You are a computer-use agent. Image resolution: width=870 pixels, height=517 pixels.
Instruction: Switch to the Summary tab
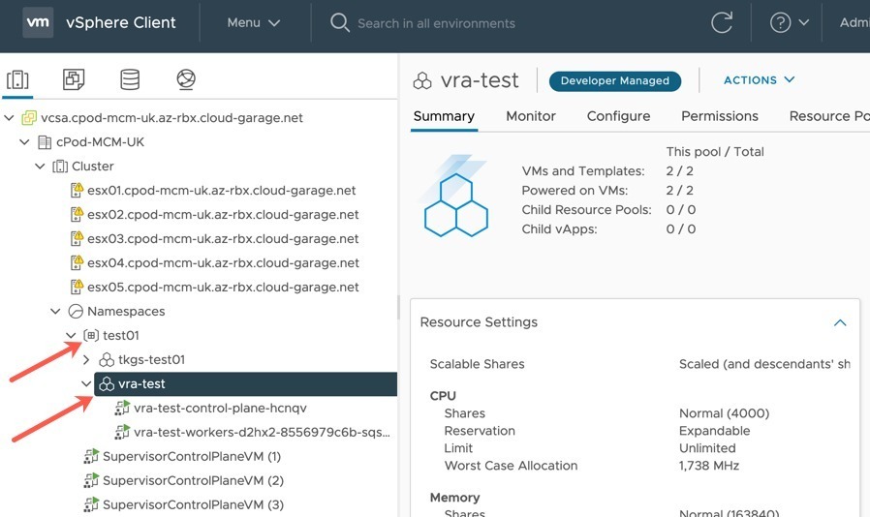point(444,116)
